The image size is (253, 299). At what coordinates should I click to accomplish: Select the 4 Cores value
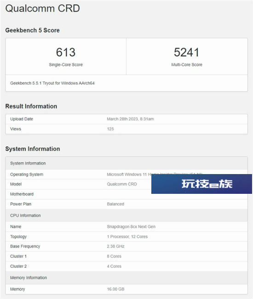pyautogui.click(x=114, y=266)
